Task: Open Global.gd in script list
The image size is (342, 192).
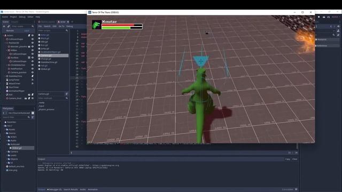Action: [53, 69]
